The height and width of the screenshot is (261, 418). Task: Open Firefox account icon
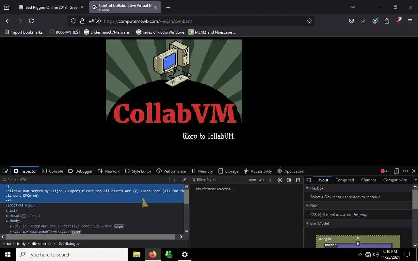click(x=375, y=21)
